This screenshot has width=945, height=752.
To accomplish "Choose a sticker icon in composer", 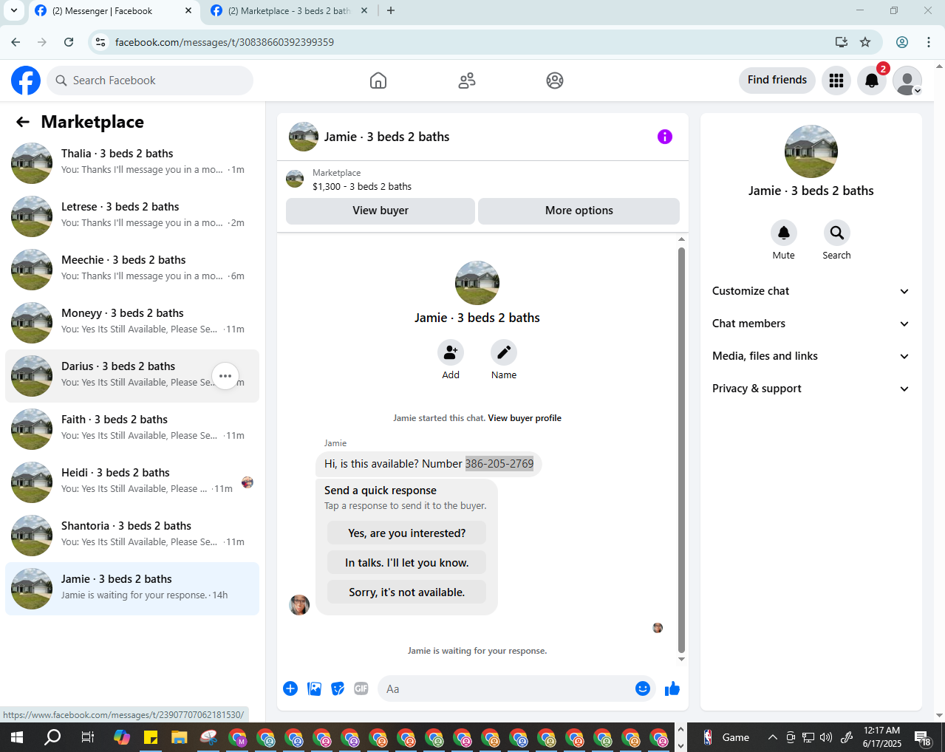I will point(338,688).
